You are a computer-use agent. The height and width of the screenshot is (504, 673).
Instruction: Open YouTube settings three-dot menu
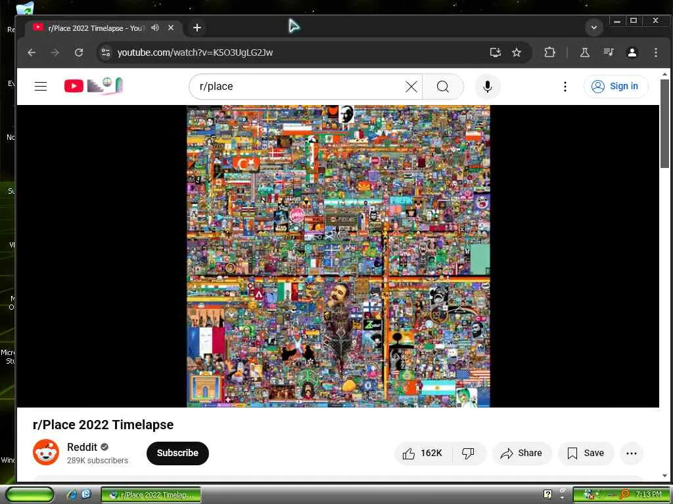click(565, 87)
